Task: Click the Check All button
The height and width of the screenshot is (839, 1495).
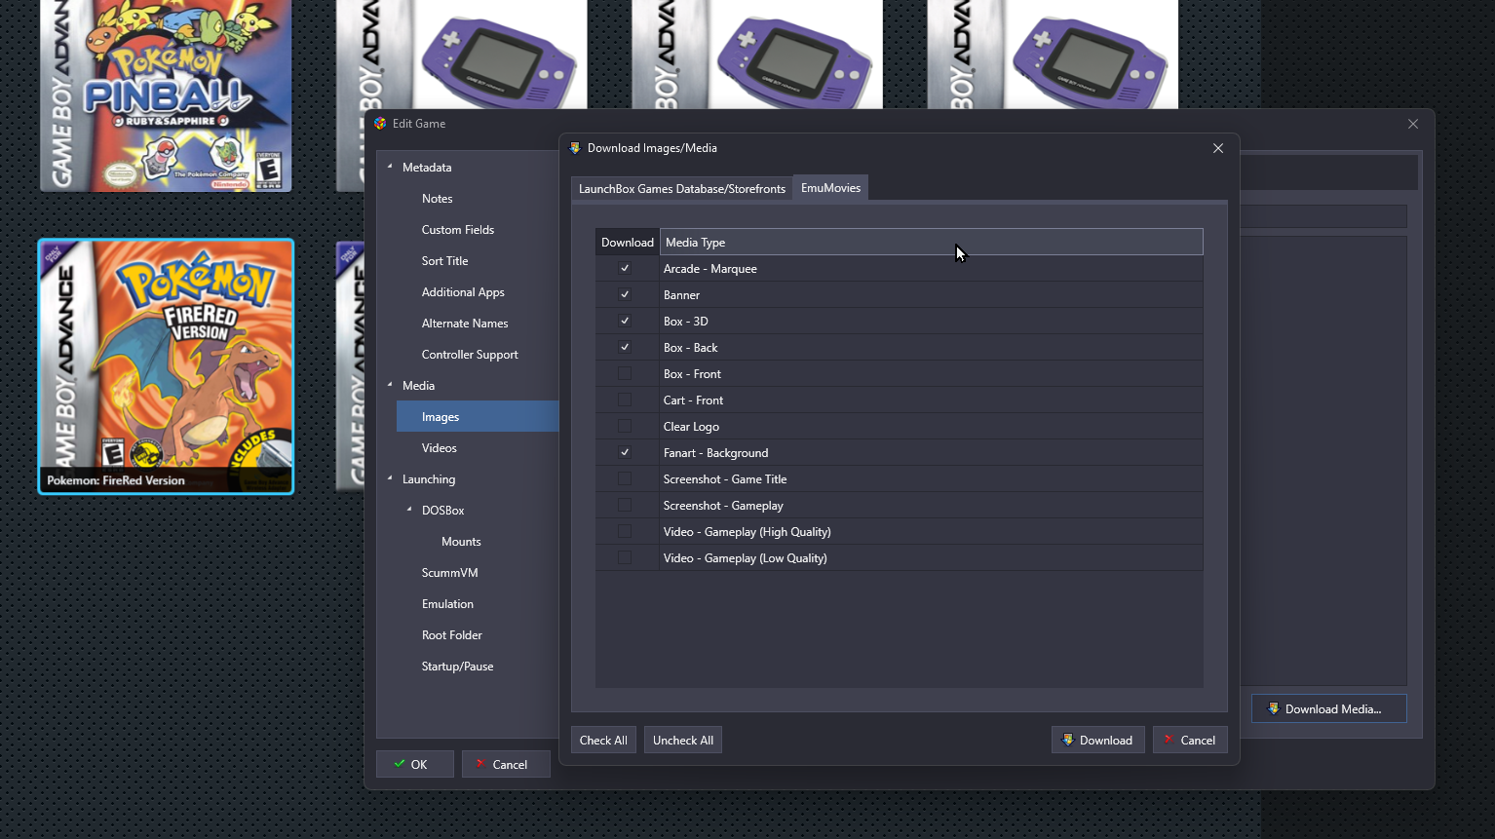Action: pos(603,740)
